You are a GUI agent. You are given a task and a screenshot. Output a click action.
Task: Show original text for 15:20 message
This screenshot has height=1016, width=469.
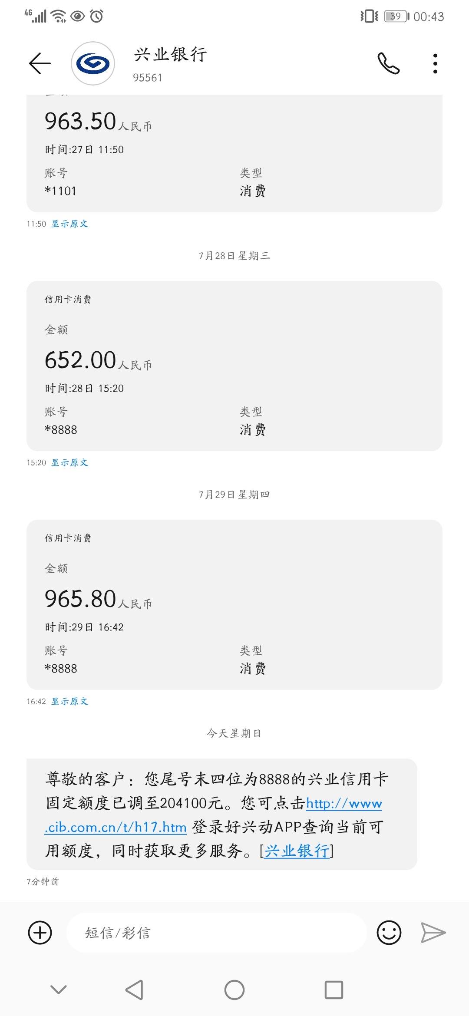click(70, 462)
